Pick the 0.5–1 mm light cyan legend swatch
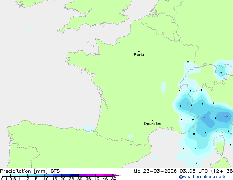233x180 pixels. pyautogui.click(x=15, y=175)
